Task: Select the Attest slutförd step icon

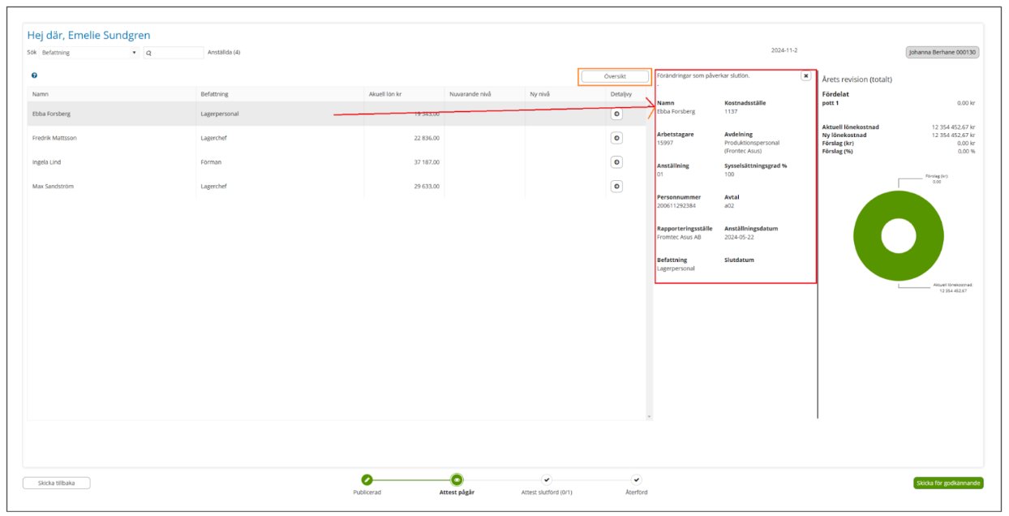Action: [x=547, y=479]
